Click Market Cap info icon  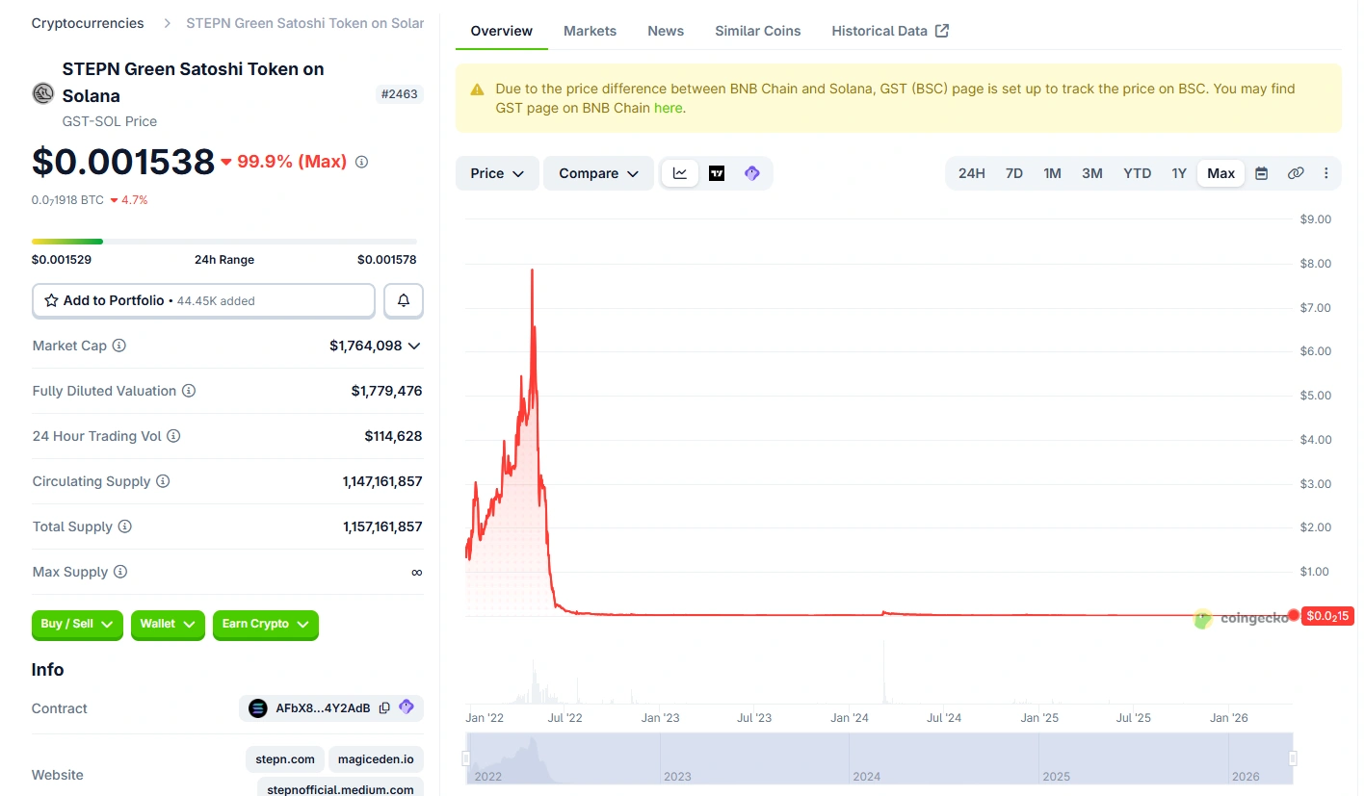coord(119,346)
